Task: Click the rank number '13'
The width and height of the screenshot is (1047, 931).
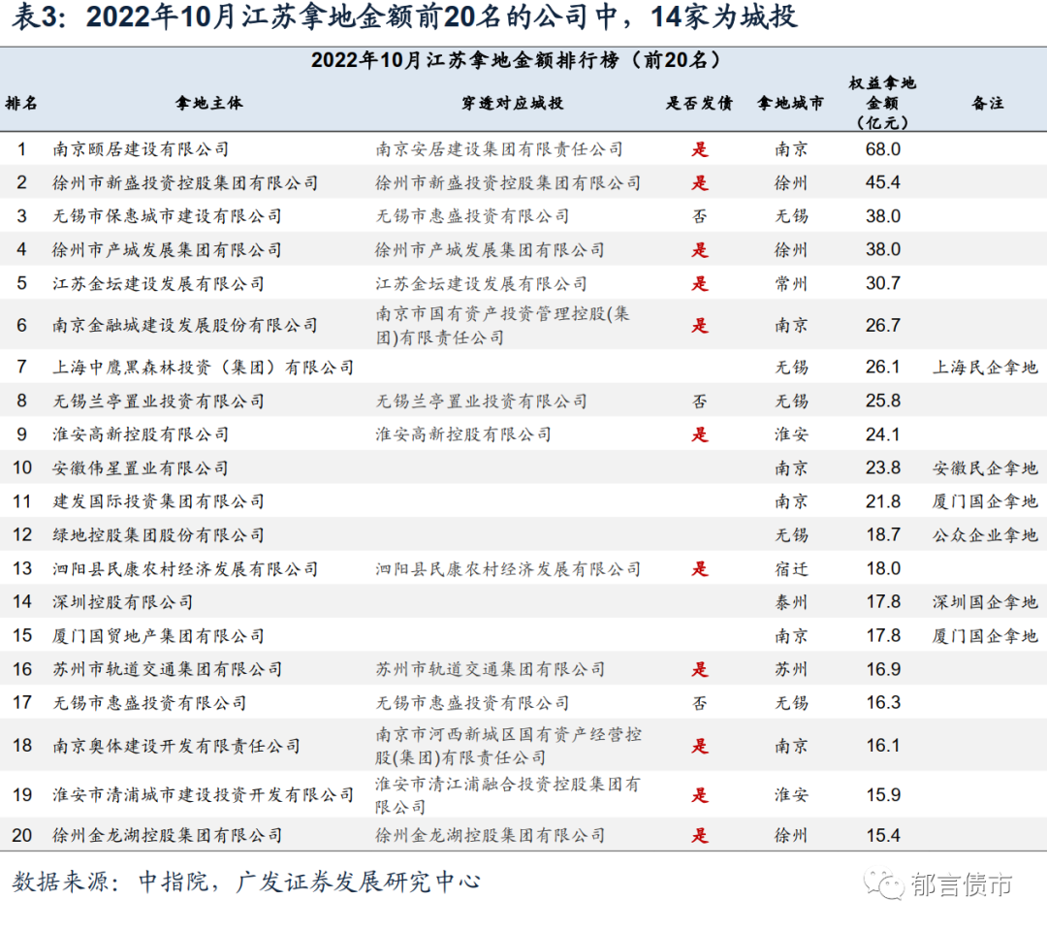Action: point(22,569)
